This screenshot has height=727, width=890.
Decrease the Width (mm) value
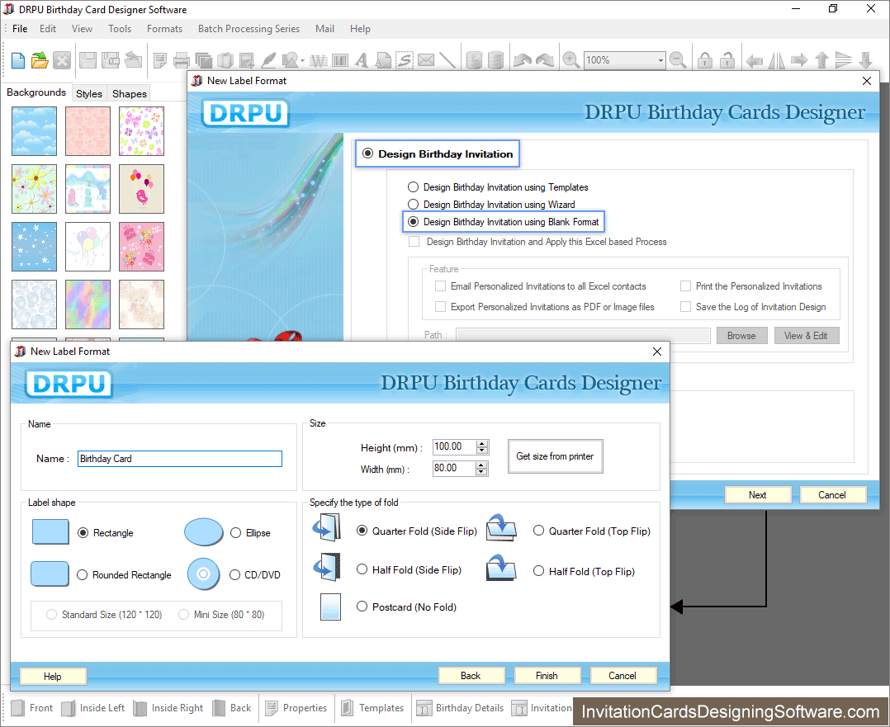(481, 472)
